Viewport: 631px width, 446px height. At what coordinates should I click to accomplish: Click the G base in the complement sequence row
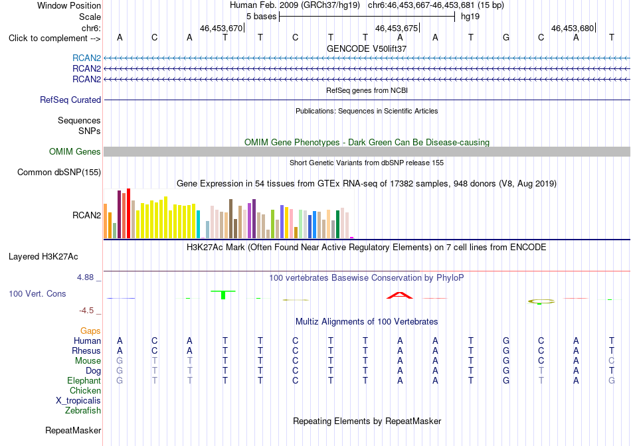tap(506, 37)
